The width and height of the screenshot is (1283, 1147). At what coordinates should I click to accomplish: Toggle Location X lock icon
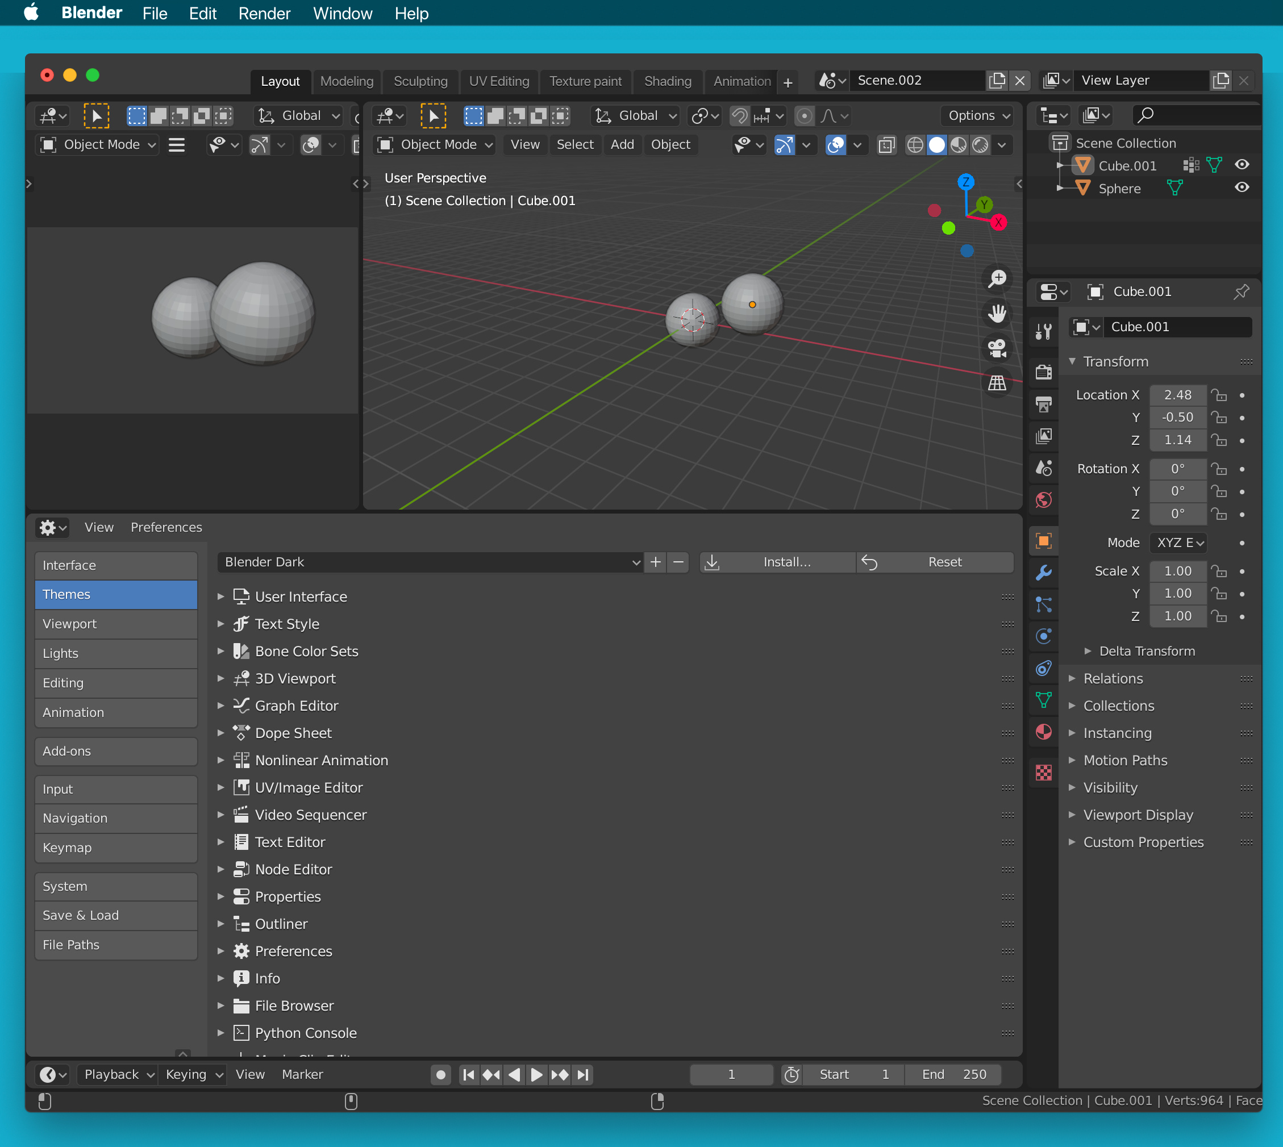coord(1219,395)
